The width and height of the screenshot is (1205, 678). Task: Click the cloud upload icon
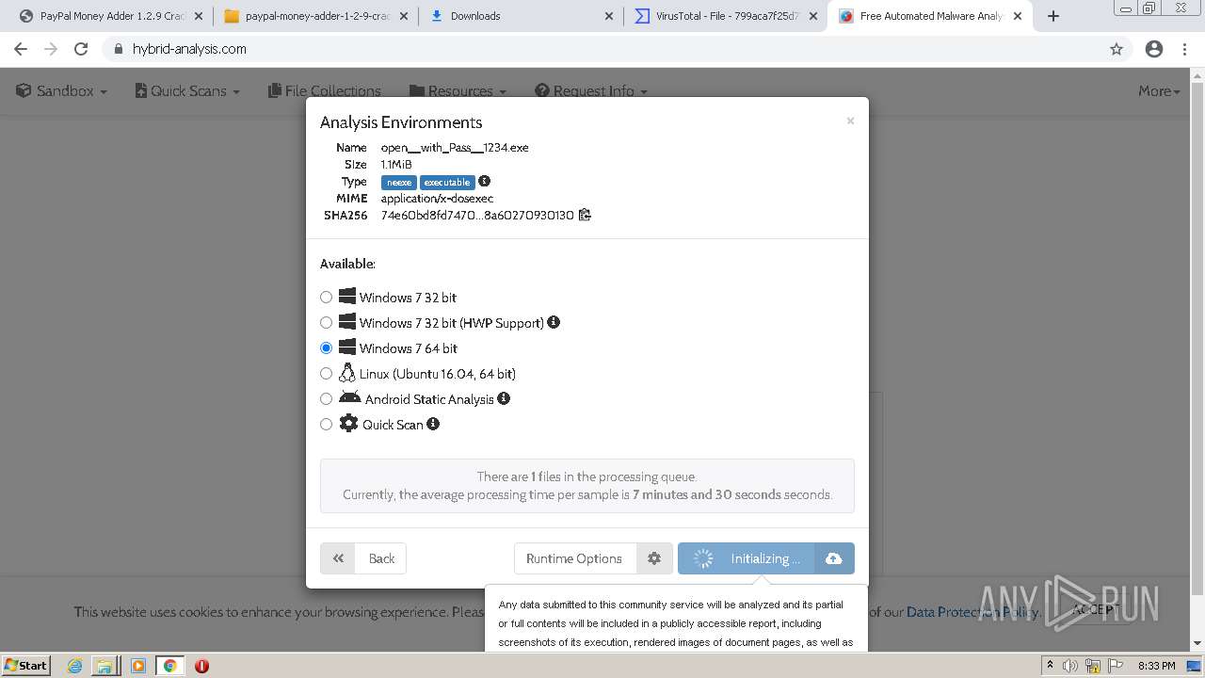click(834, 558)
